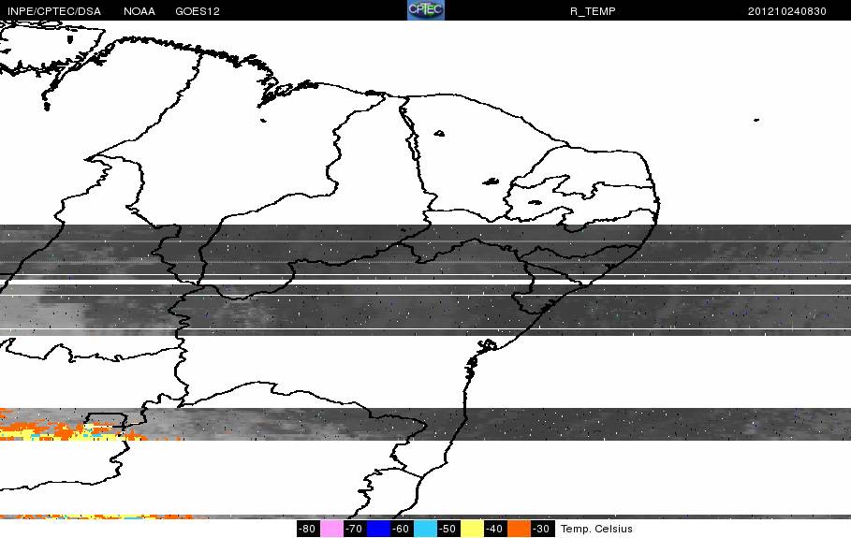Click the GOES12 satellite label
This screenshot has width=851, height=538.
point(198,11)
